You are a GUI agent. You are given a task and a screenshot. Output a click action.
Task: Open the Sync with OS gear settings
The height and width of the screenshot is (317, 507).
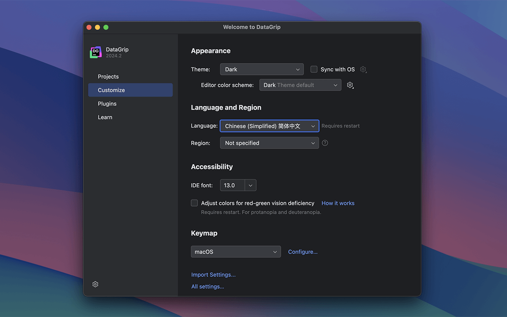[363, 69]
